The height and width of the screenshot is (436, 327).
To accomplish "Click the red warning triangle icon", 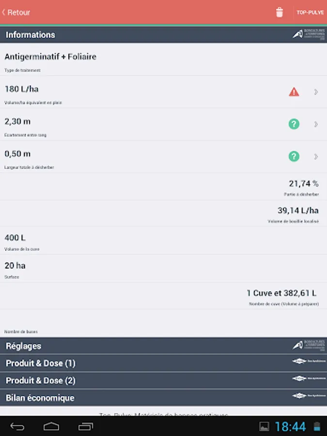I will (294, 92).
